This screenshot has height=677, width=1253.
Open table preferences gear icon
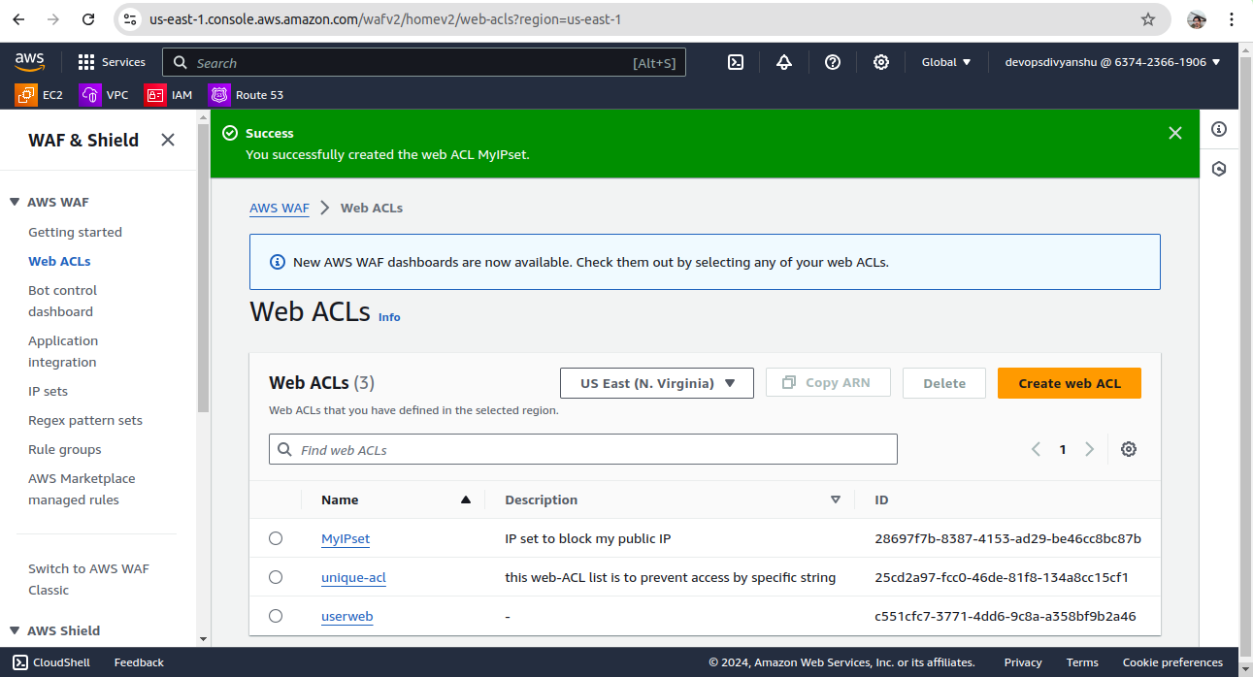click(x=1129, y=449)
